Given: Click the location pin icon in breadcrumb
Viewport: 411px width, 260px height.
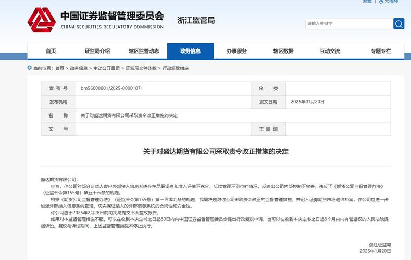Looking at the screenshot, I should click(x=29, y=68).
